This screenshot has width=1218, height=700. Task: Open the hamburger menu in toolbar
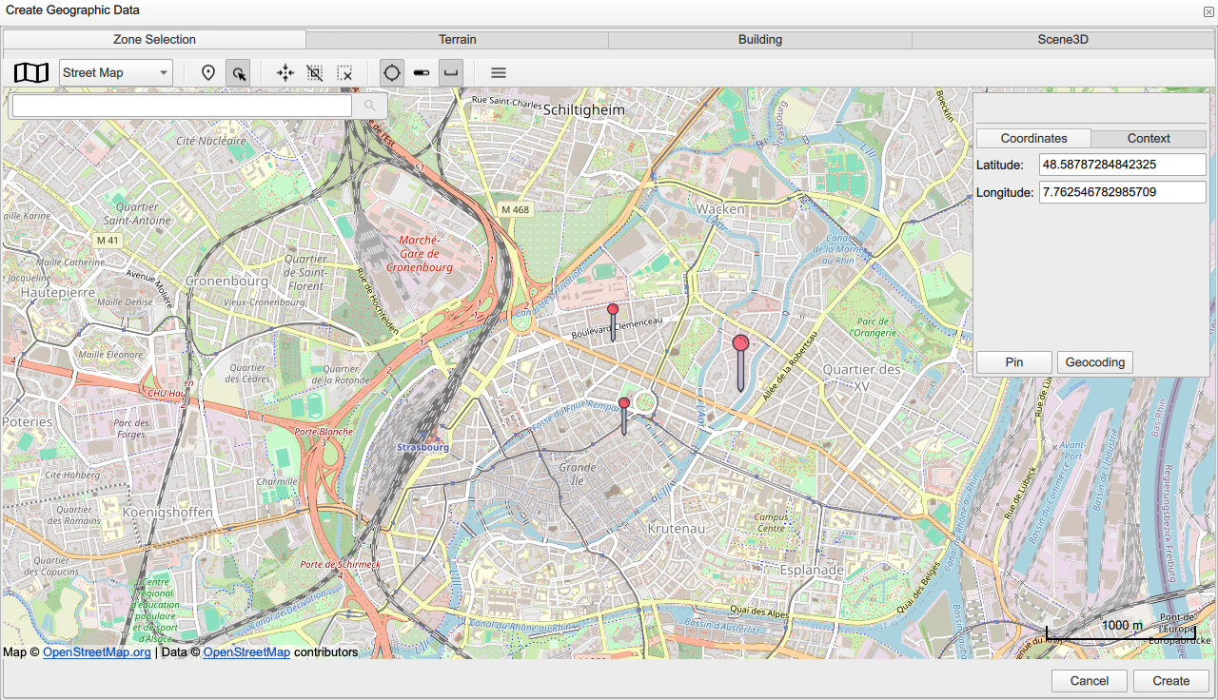[498, 73]
